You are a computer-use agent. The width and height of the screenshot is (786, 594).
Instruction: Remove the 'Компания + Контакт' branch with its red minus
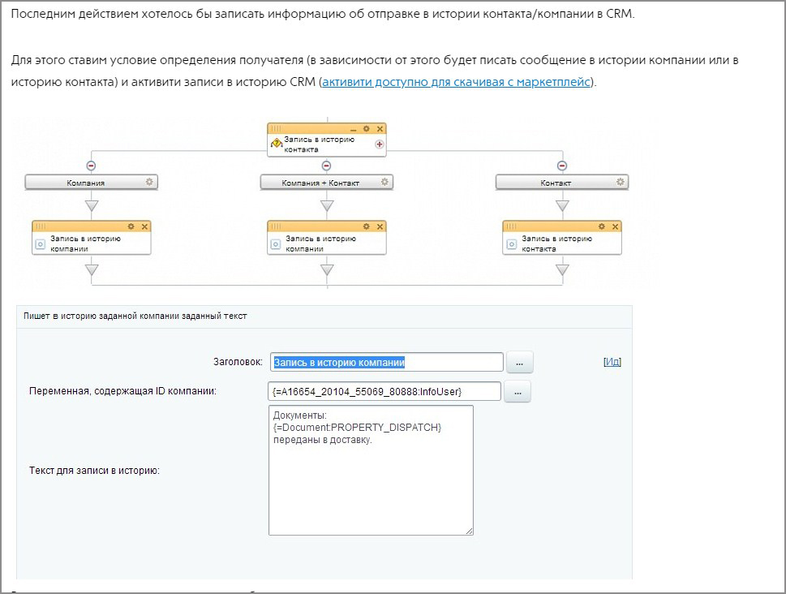[326, 166]
